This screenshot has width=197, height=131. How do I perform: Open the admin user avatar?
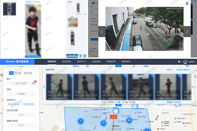[185, 62]
